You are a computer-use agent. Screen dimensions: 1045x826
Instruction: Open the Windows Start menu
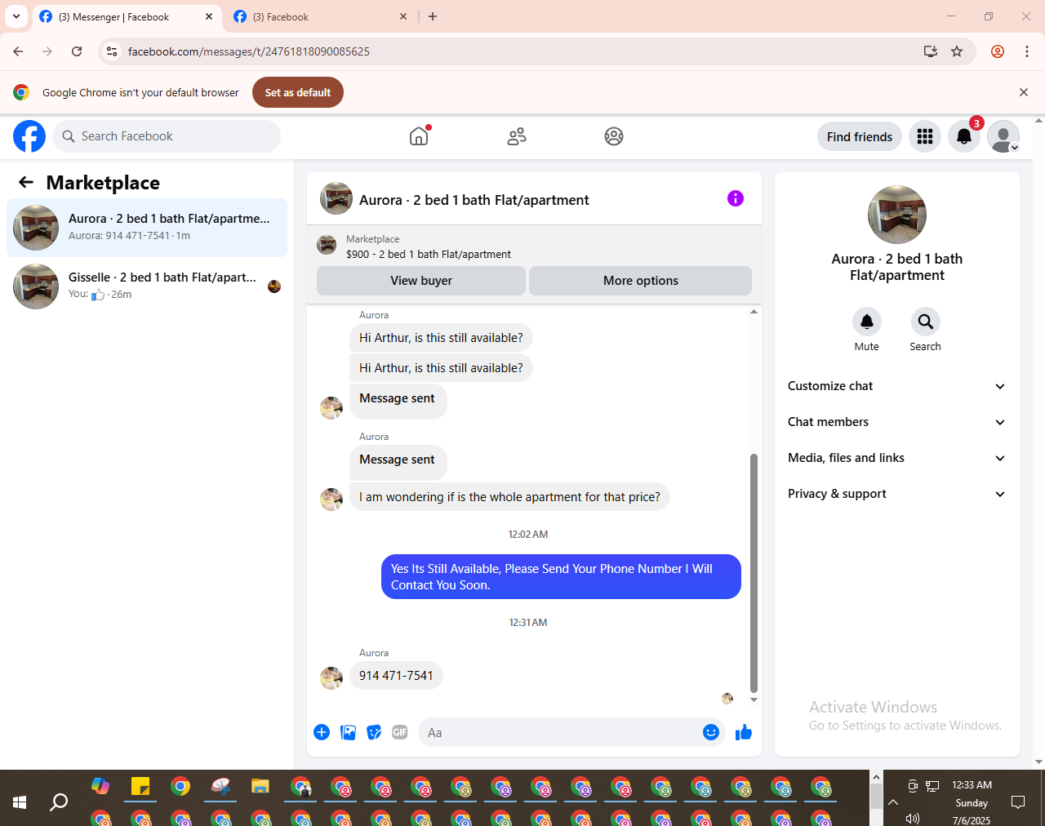pos(20,802)
